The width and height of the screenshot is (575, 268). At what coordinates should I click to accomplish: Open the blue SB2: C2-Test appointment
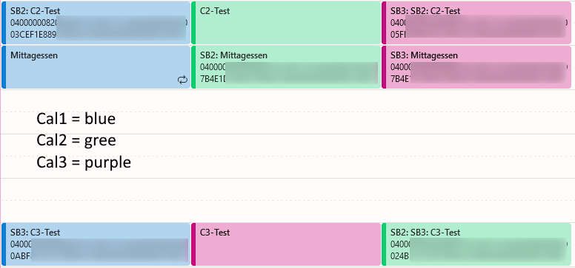point(96,23)
